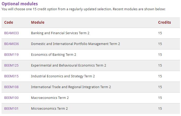The width and height of the screenshot is (181, 116).
Task: Open the BEEM101 Microeconomics code link
Action: (12, 109)
